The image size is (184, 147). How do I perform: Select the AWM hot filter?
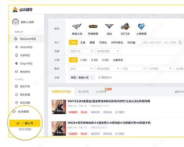coord(117,42)
